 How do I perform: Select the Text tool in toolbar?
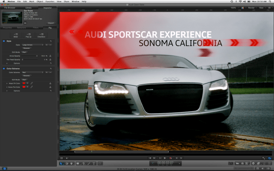pyautogui.click(x=94, y=163)
